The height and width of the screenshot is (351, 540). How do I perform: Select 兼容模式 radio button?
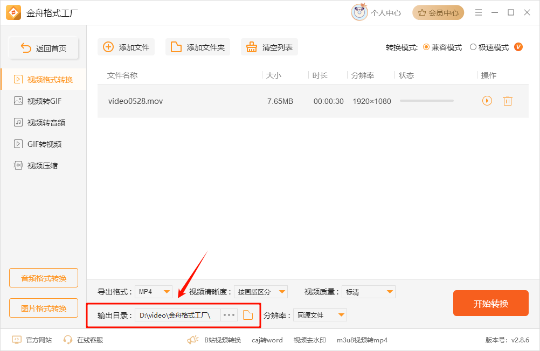tap(426, 47)
